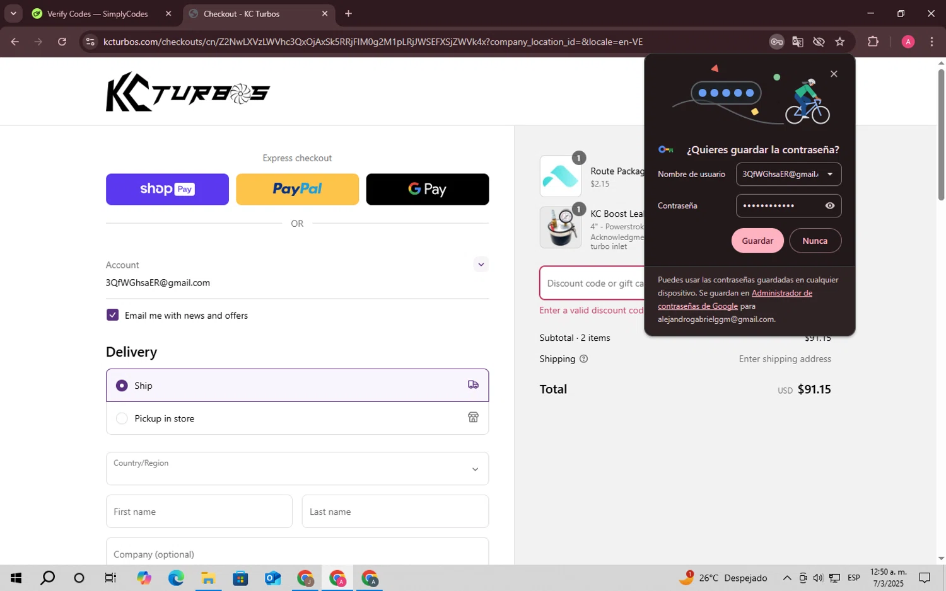This screenshot has height=591, width=946.
Task: Click Nunca button
Action: [815, 241]
